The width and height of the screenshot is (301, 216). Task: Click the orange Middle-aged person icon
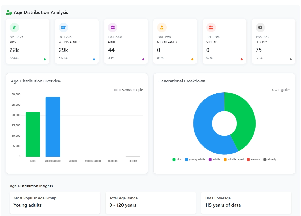coord(162,27)
